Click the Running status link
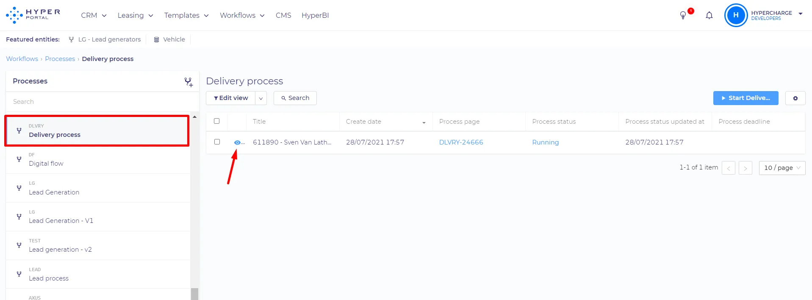 545,142
